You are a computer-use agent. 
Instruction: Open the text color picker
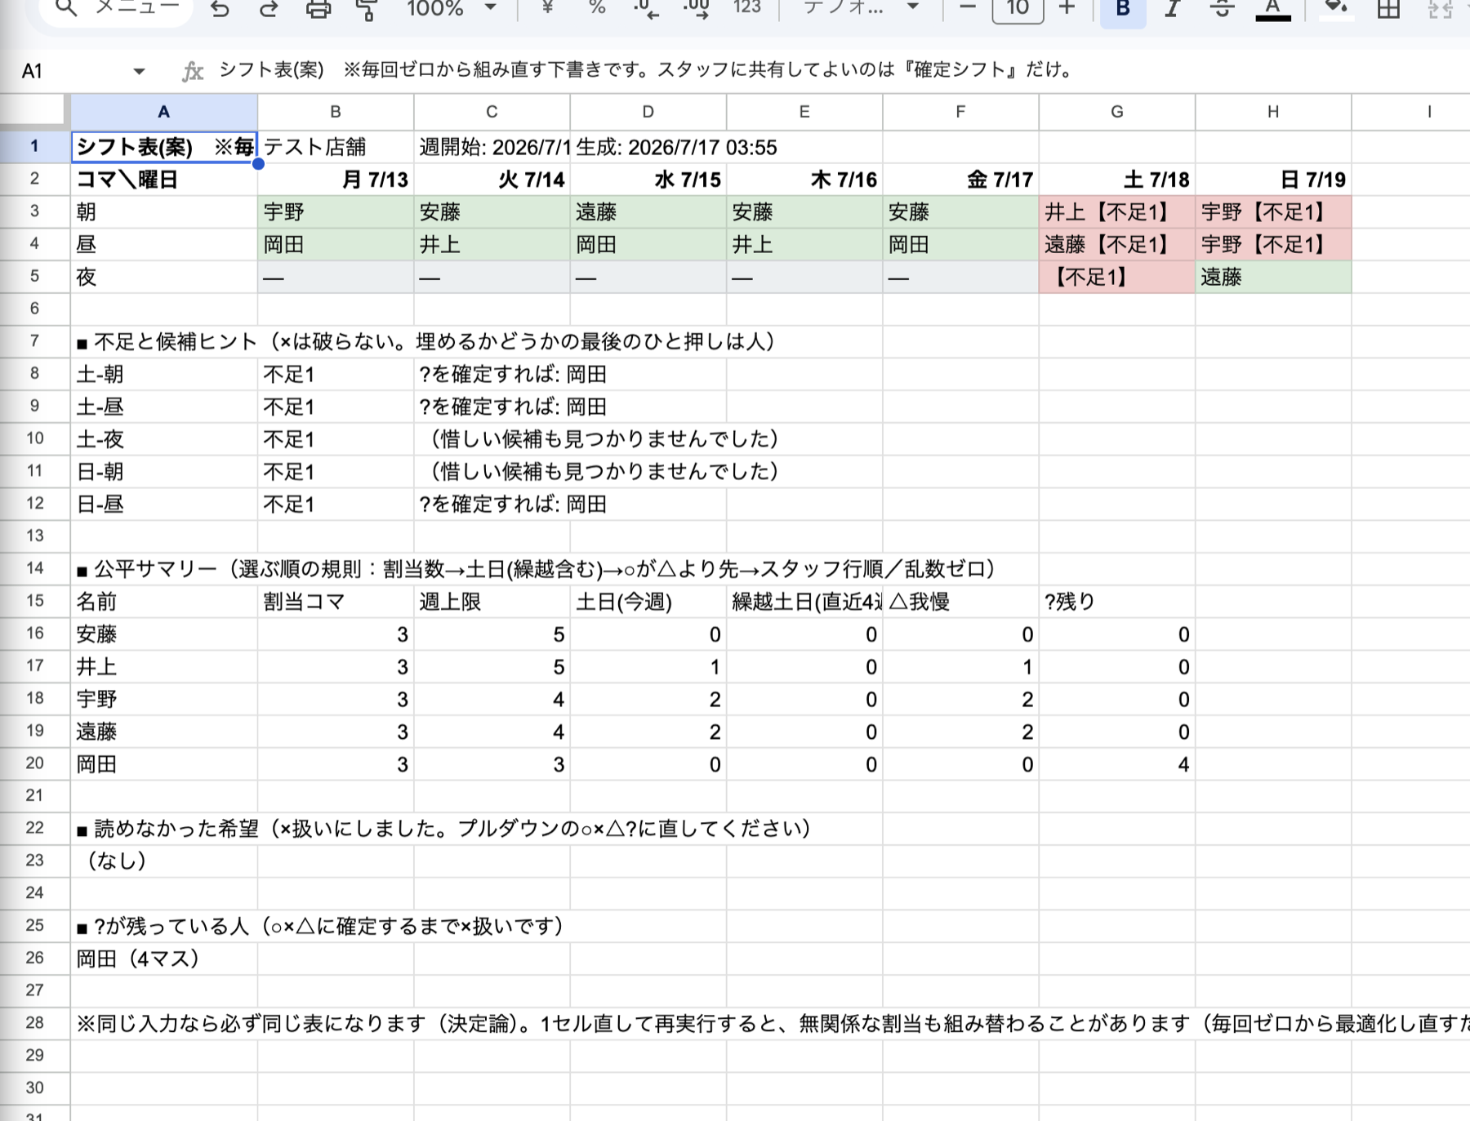[x=1272, y=10]
